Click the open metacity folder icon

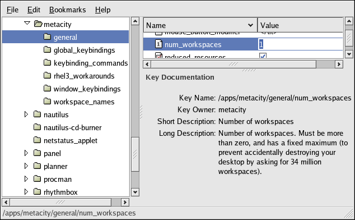(x=38, y=24)
